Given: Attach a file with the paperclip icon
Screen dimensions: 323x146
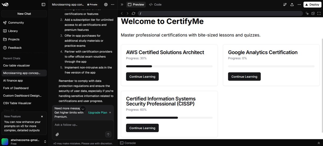Looking at the screenshot, I should (x=57, y=134).
